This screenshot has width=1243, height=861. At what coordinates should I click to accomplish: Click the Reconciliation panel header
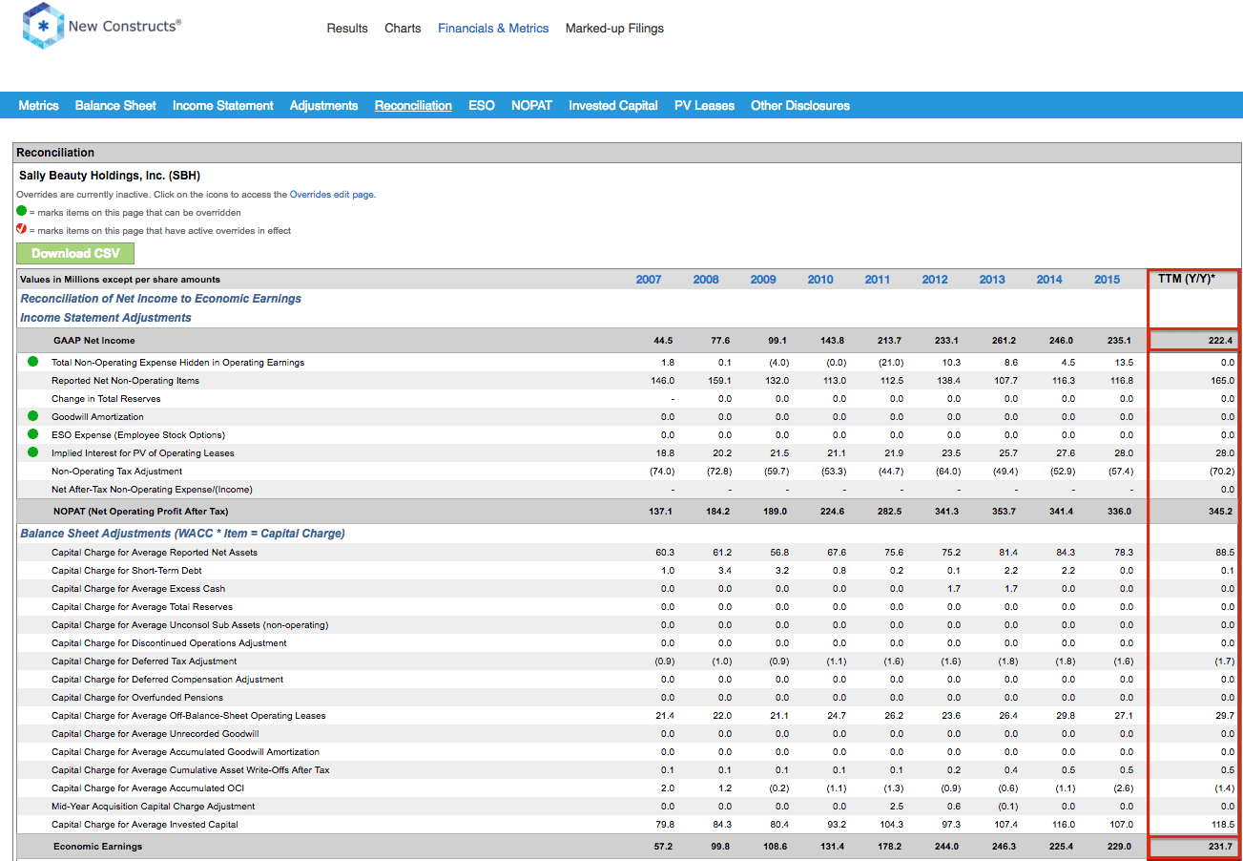[x=628, y=153]
